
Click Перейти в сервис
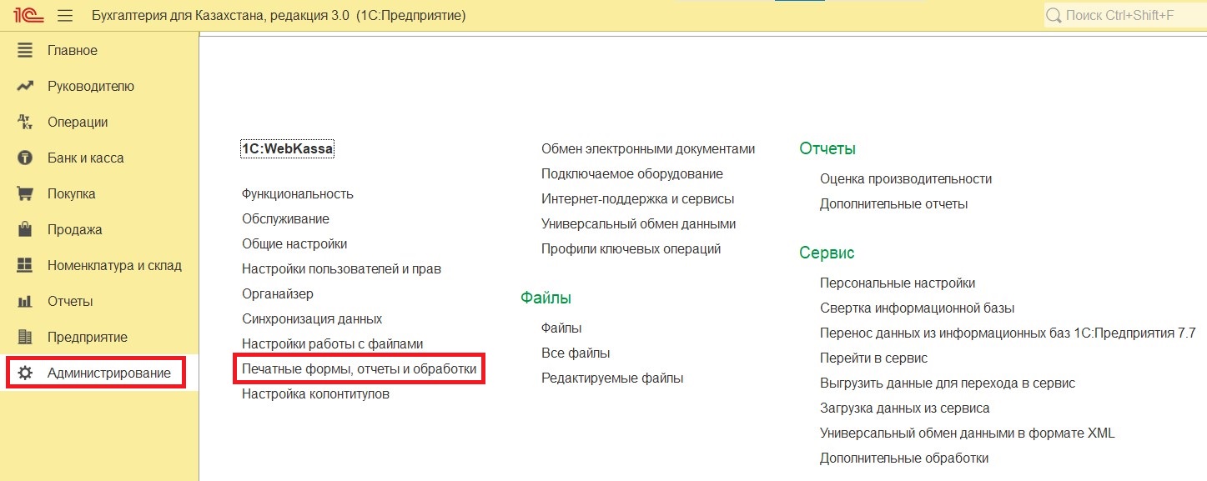point(873,358)
